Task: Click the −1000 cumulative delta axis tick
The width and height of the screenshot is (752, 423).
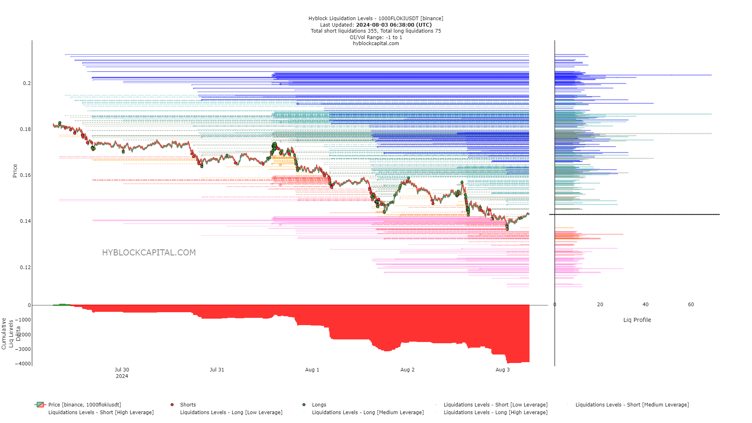Action: (23, 320)
